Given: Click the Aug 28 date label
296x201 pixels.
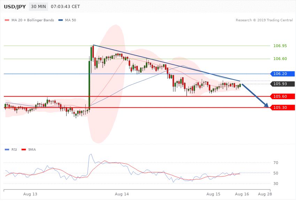Looking at the screenshot, I should click(x=265, y=194).
